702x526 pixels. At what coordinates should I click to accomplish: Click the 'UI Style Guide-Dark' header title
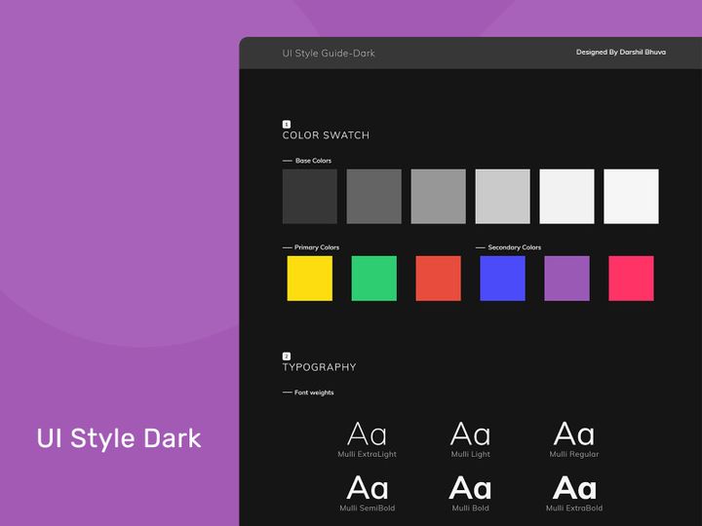pyautogui.click(x=329, y=54)
